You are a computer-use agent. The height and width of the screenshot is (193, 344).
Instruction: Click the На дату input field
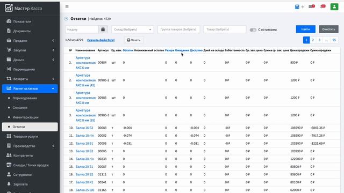tap(82, 29)
